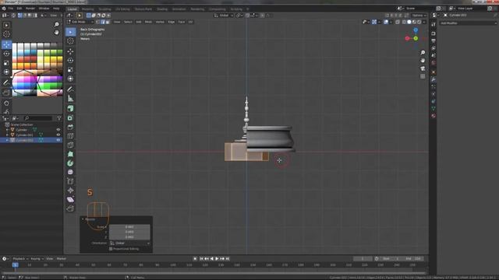Open the Tool settings tab in Properties editor

[x=434, y=24]
